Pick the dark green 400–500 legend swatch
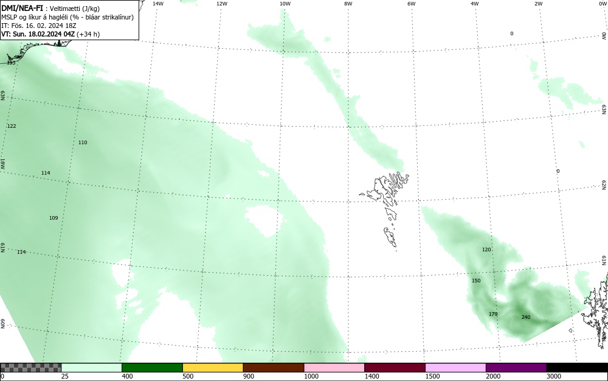 coord(153,368)
